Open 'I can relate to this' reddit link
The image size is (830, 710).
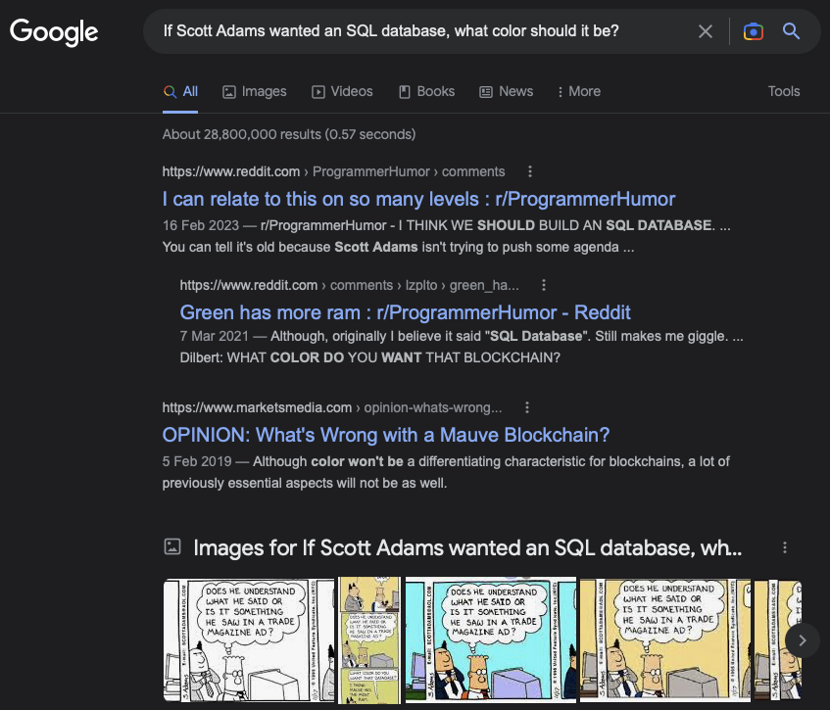pyautogui.click(x=418, y=200)
